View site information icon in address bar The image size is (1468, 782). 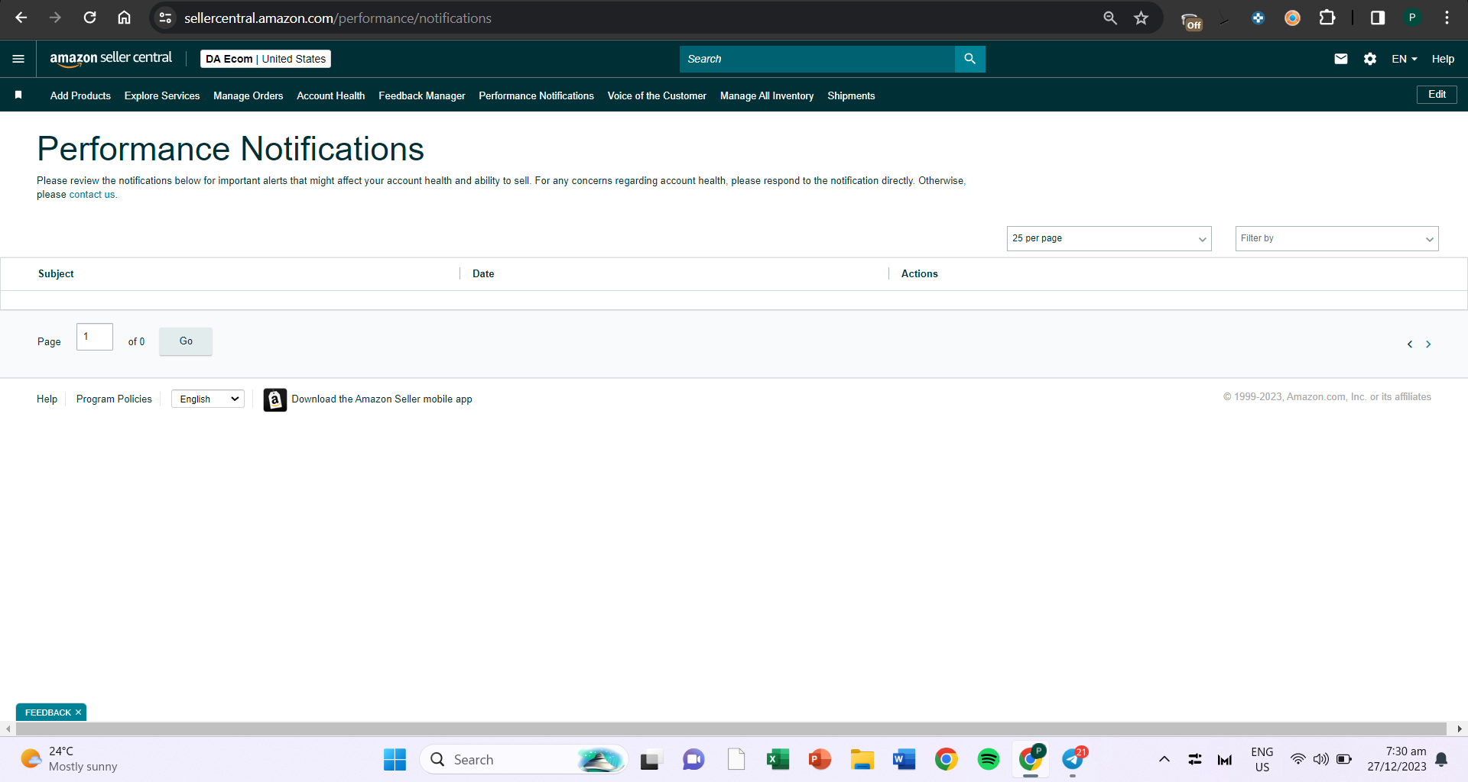pyautogui.click(x=165, y=18)
